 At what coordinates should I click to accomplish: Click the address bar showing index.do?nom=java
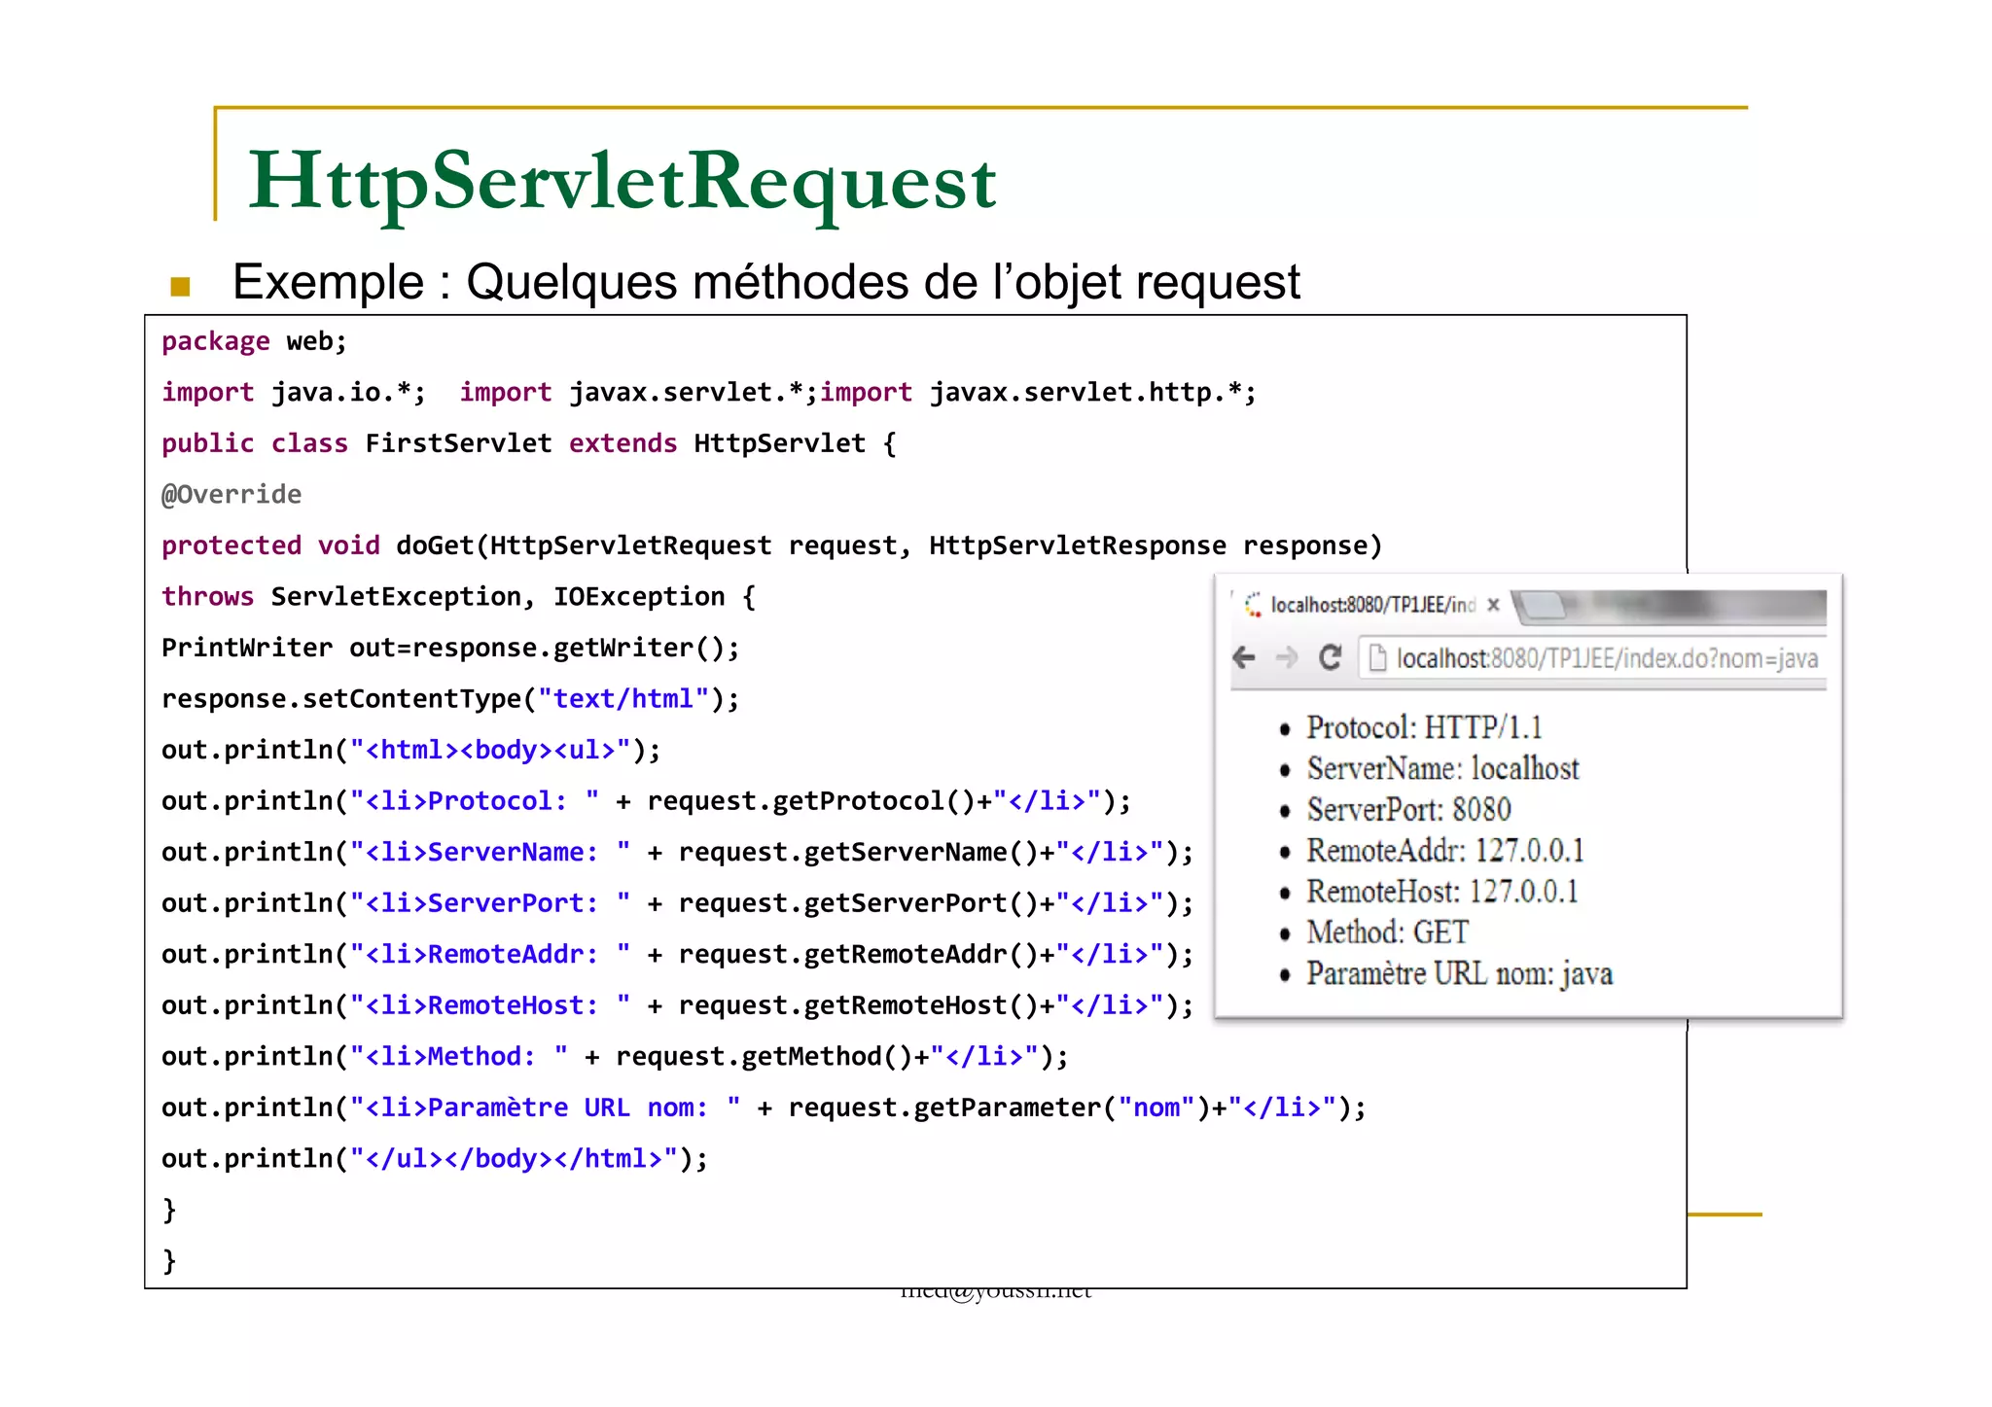(x=1592, y=659)
